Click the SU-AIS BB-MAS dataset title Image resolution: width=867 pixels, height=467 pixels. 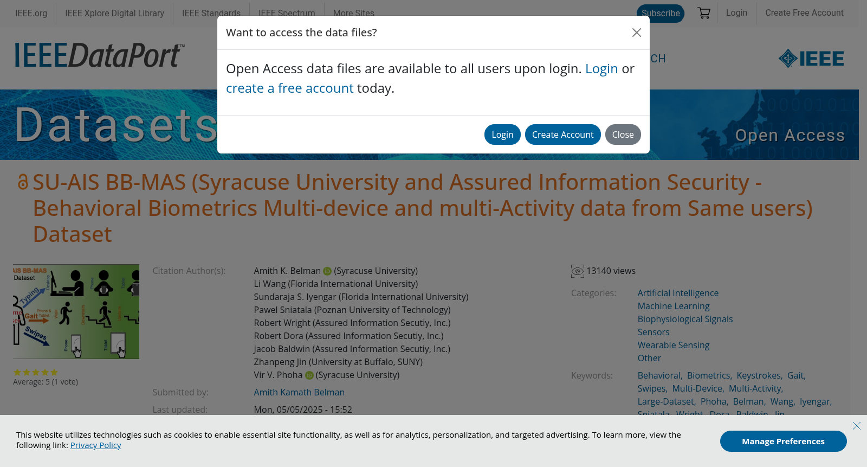[423, 208]
